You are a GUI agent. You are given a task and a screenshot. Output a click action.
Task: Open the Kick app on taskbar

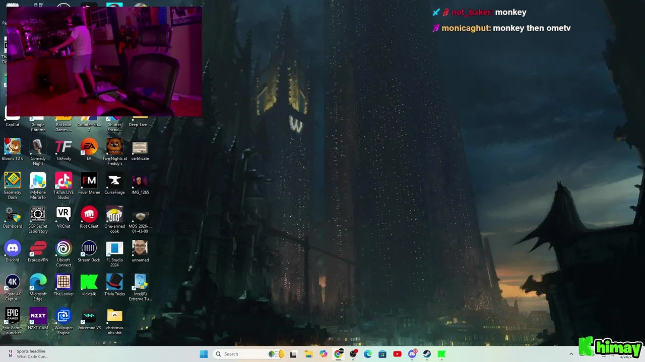441,354
